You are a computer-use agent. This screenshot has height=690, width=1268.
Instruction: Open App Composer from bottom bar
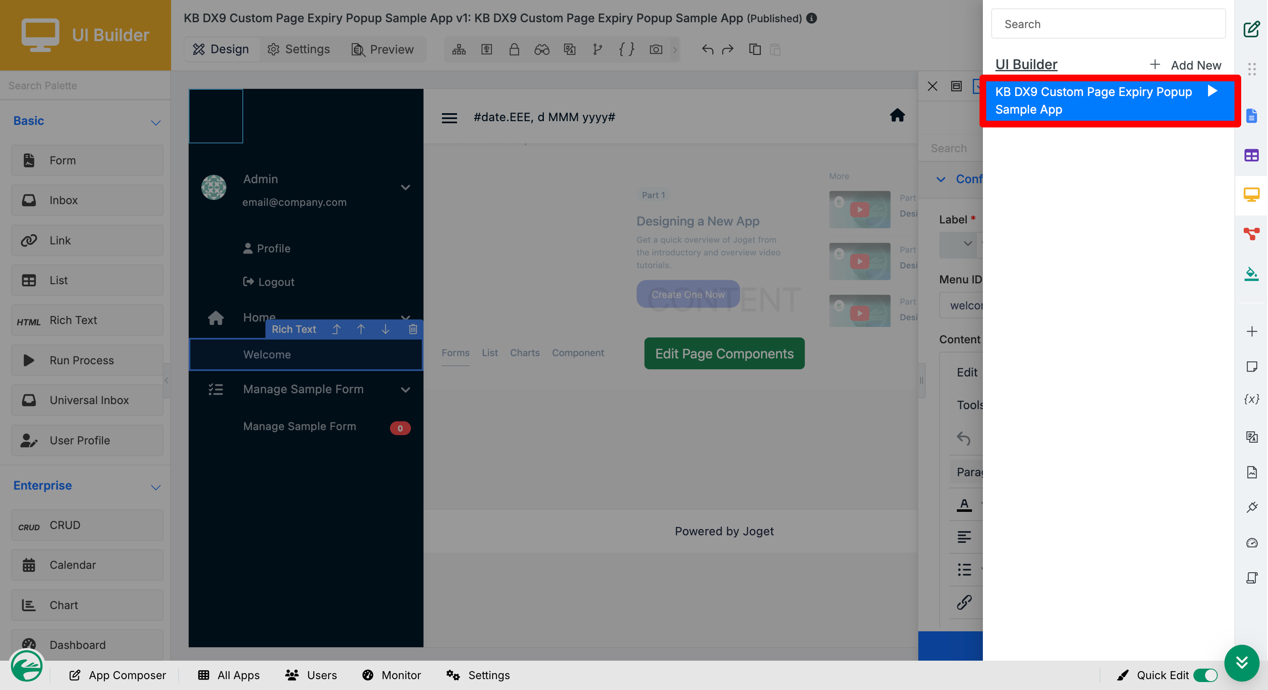click(118, 675)
